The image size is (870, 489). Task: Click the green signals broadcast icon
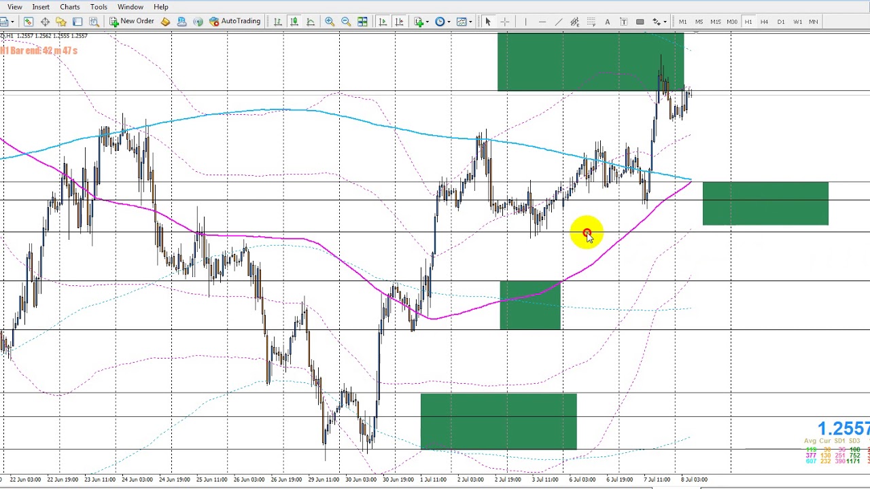(x=198, y=22)
